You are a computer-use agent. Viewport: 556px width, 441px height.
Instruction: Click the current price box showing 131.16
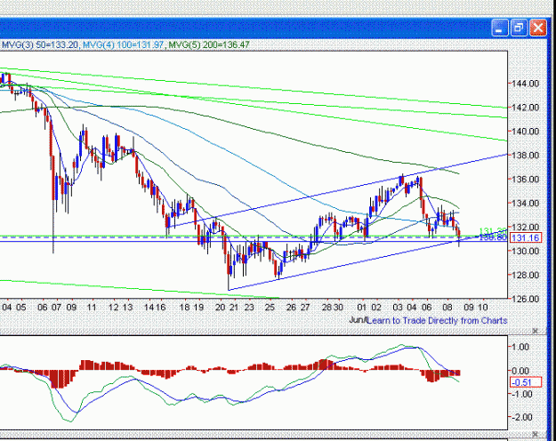coord(526,238)
